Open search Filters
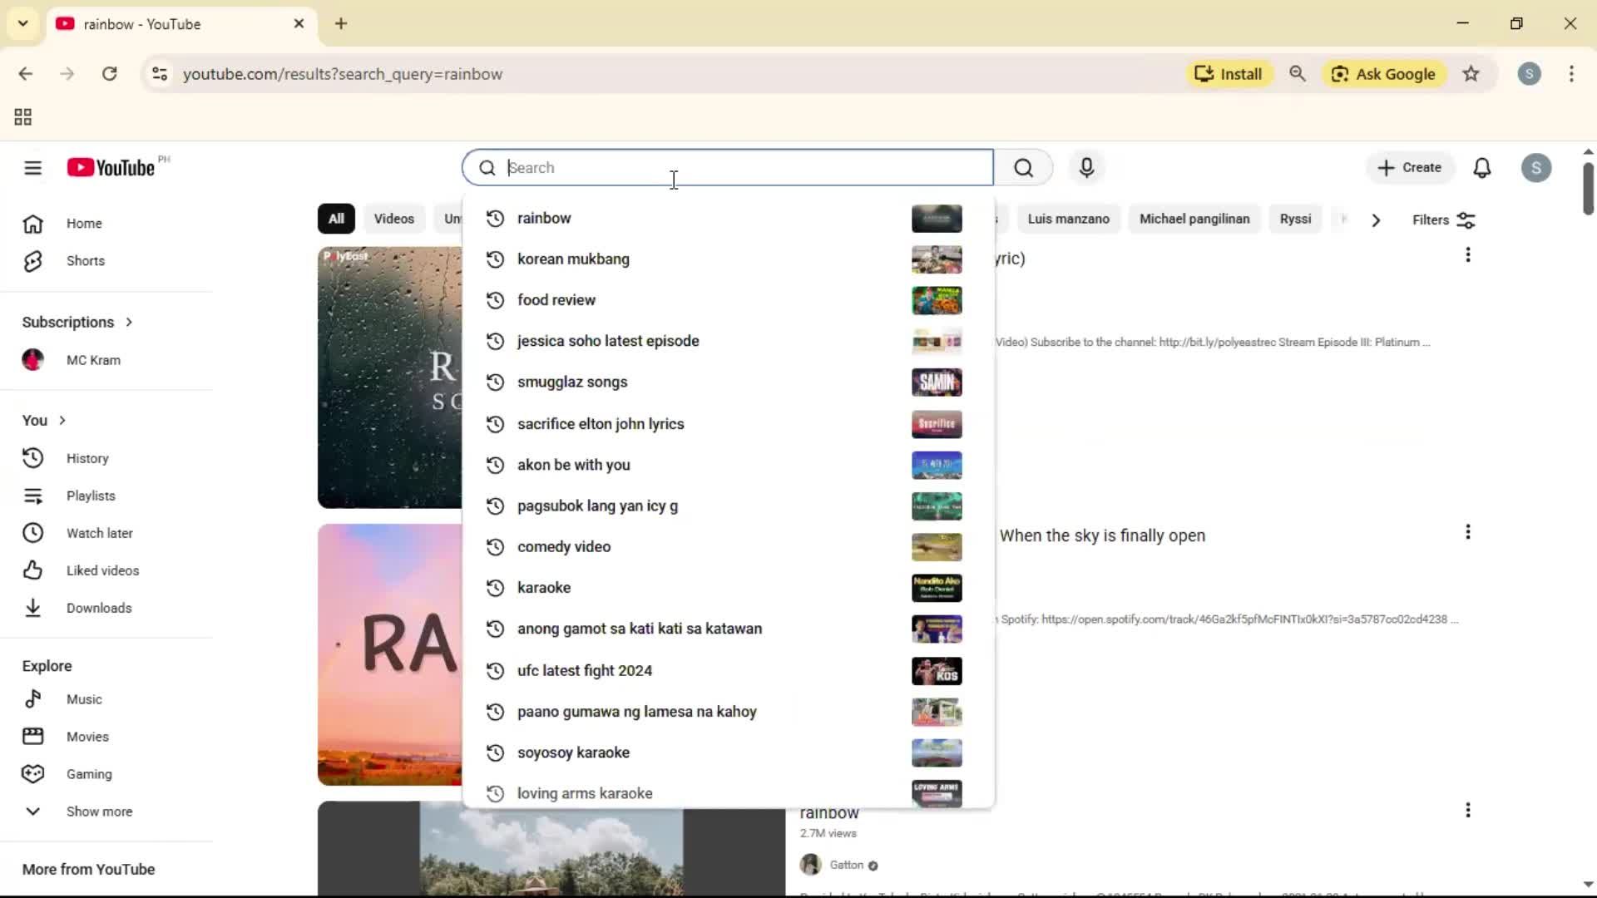 point(1443,219)
